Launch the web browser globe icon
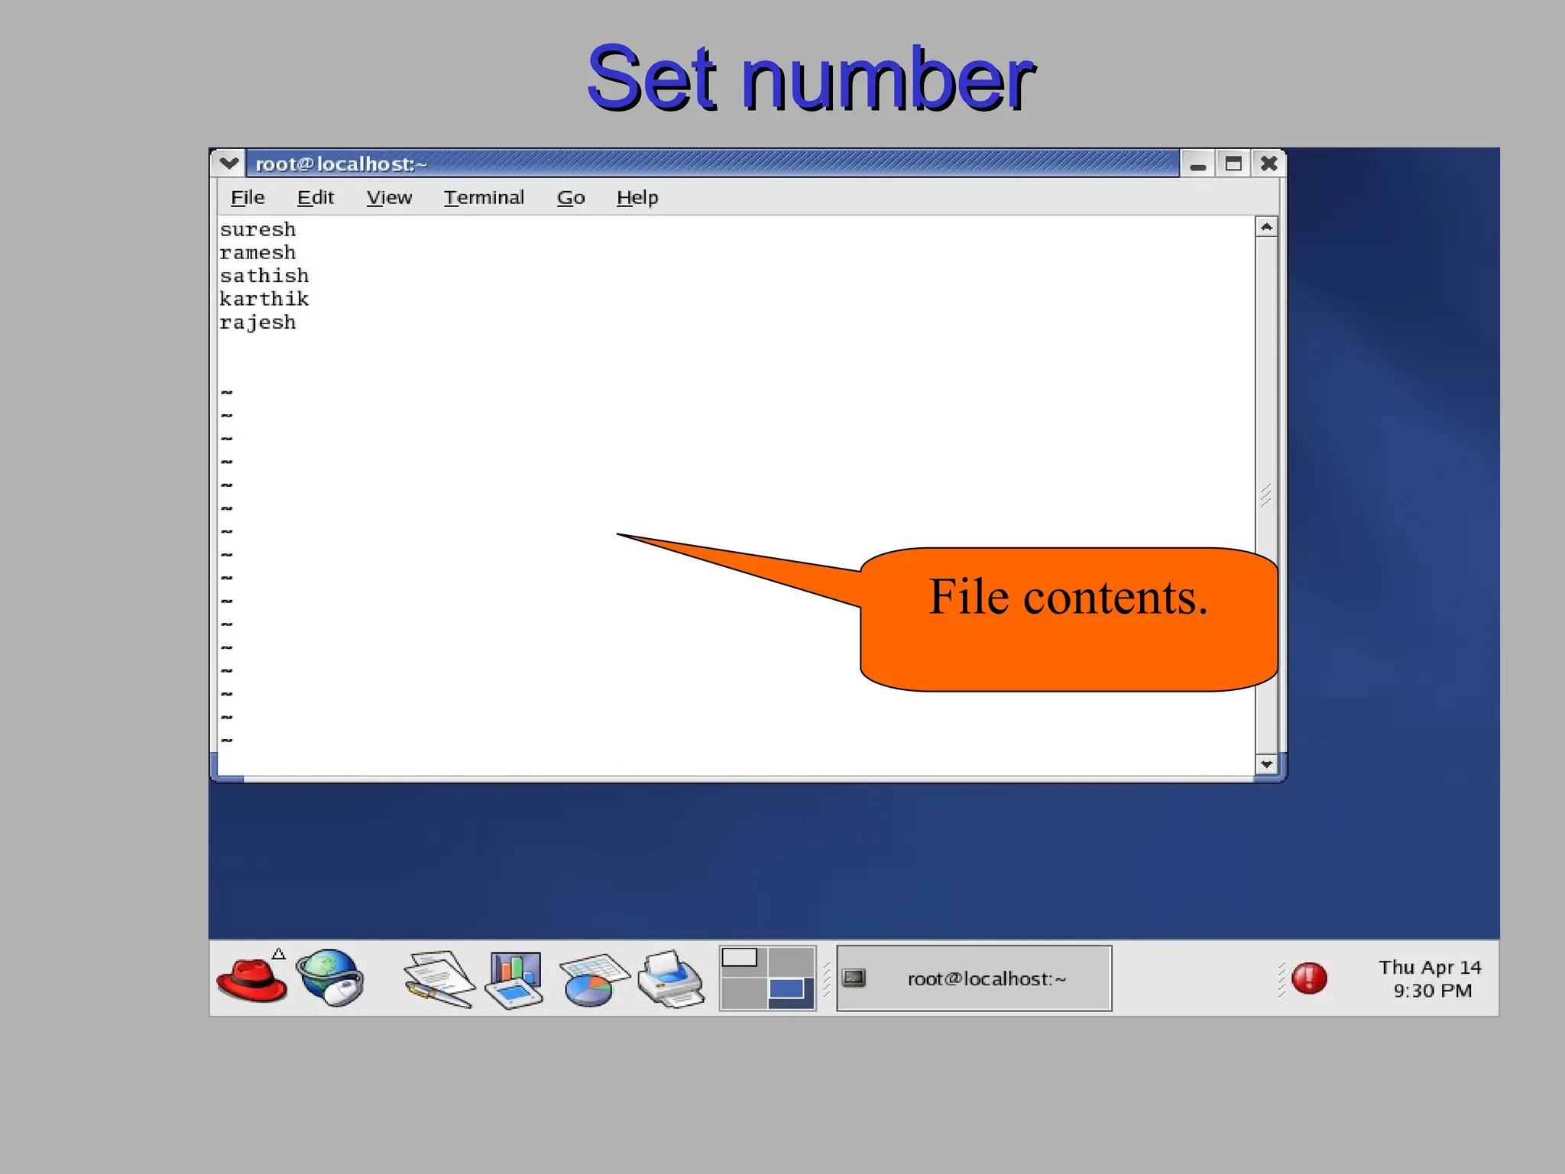 click(330, 978)
